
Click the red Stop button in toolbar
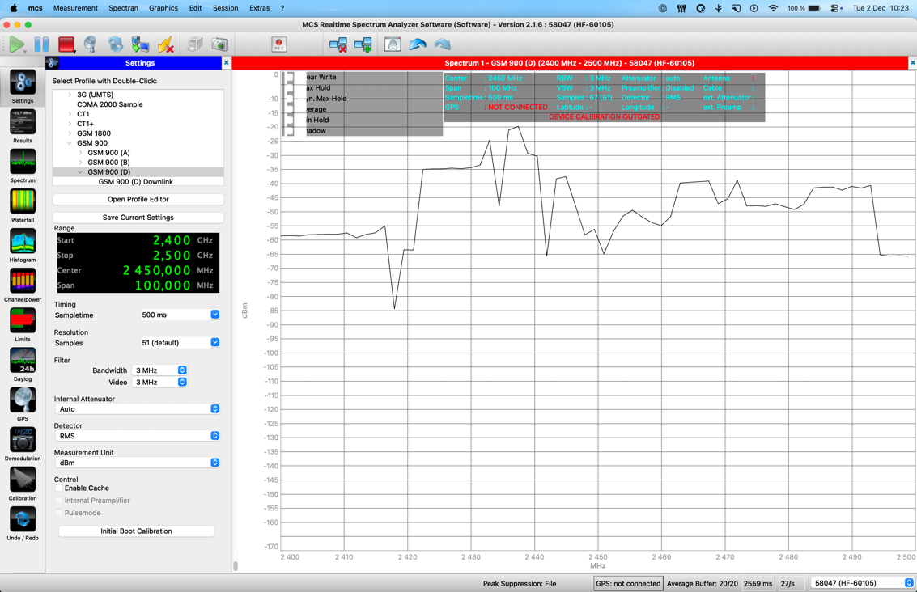[x=66, y=44]
